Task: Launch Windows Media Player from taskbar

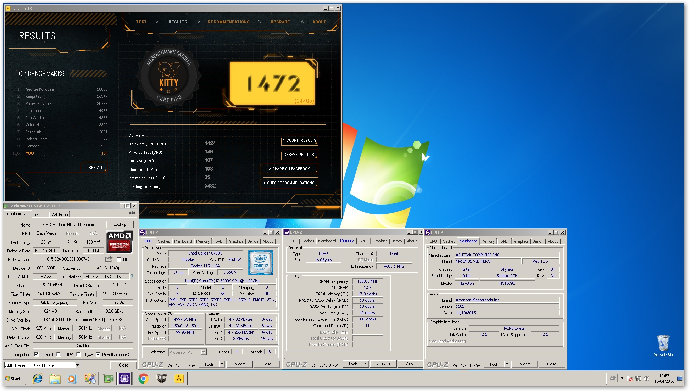Action: tap(72, 379)
